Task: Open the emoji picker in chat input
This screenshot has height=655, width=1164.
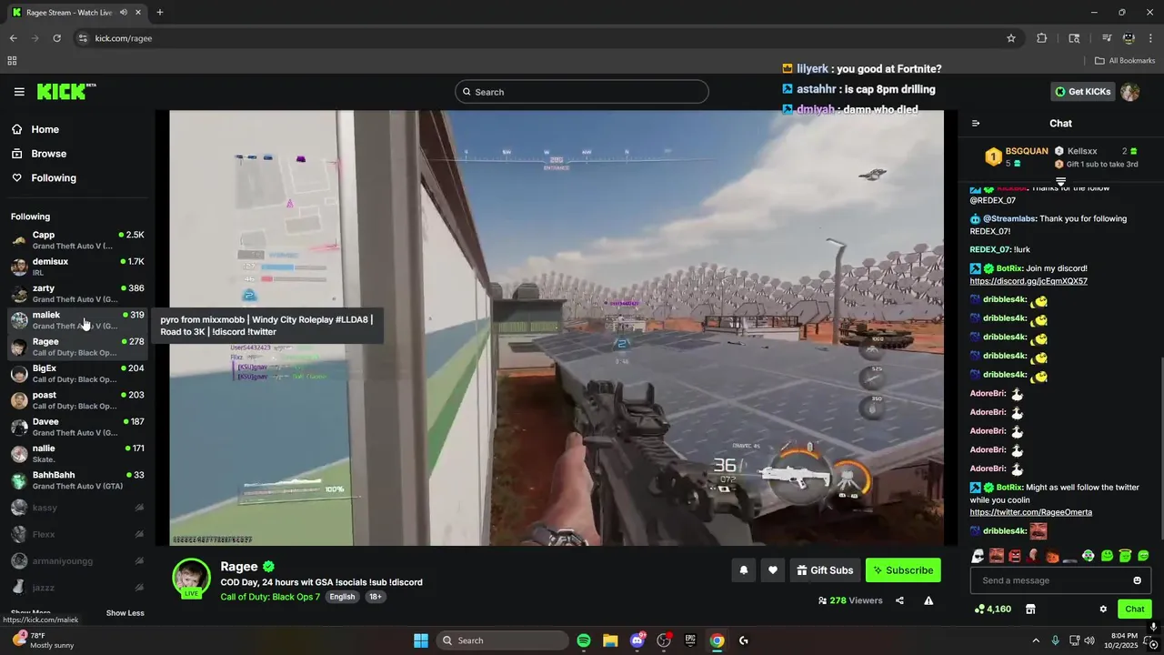Action: click(x=1137, y=580)
